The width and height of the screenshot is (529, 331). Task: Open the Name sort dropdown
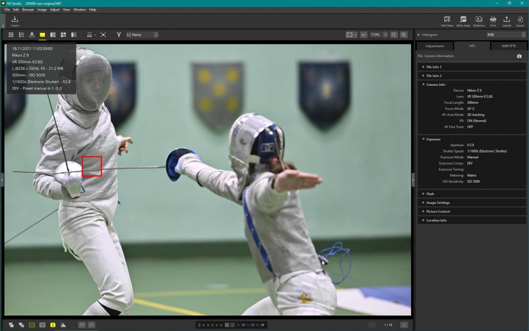click(142, 35)
